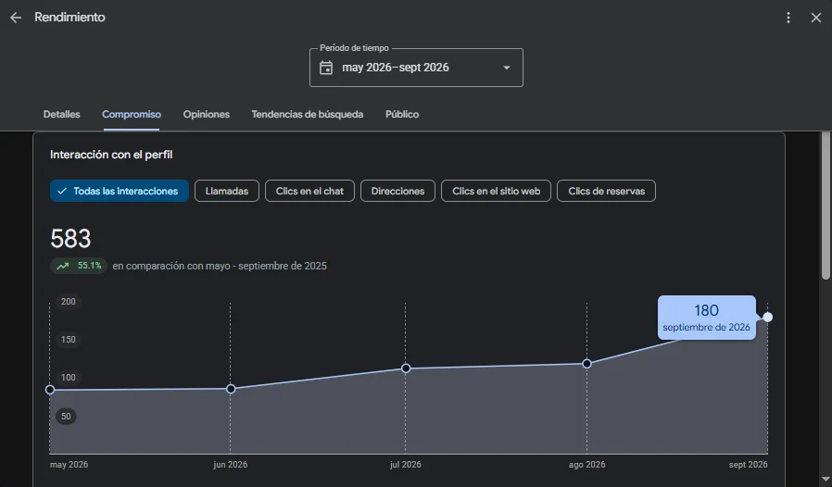Select the Direcciones filter chip
This screenshot has height=487, width=832.
(398, 191)
